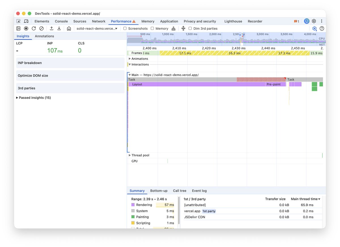Image resolution: width=340 pixels, height=247 pixels.
Task: Click the Rendering 57 ms summary entry
Action: coord(153,205)
